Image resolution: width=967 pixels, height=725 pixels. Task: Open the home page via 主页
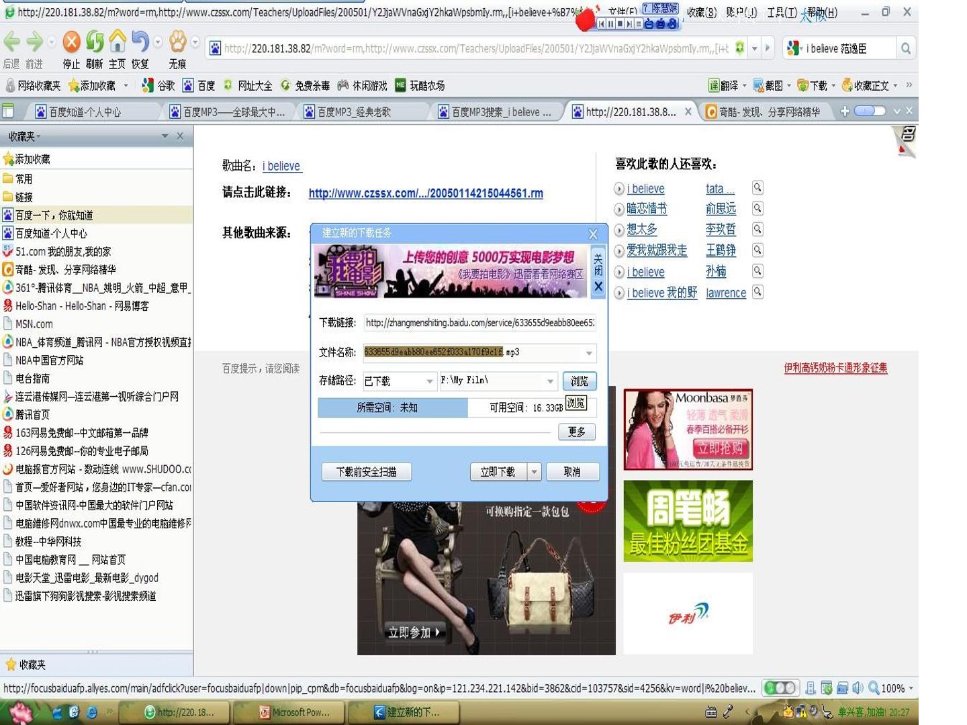tap(118, 42)
